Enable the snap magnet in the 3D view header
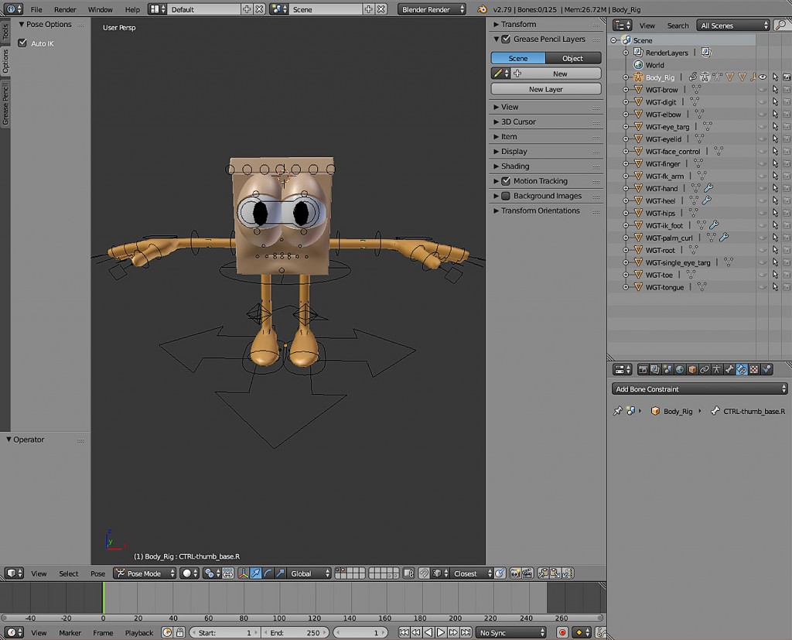This screenshot has width=792, height=640. (x=424, y=573)
